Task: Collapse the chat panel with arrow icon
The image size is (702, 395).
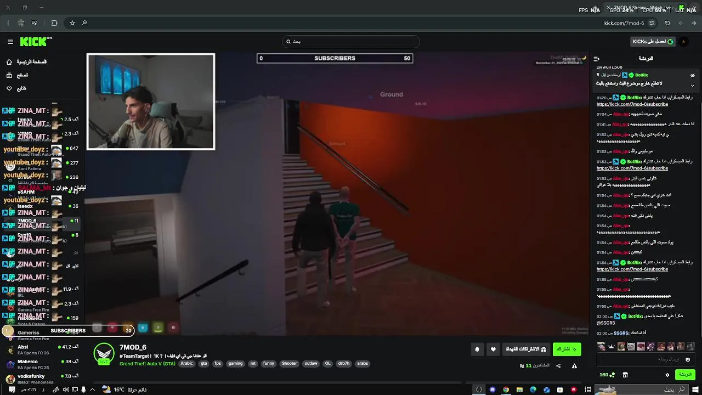Action: tap(597, 59)
